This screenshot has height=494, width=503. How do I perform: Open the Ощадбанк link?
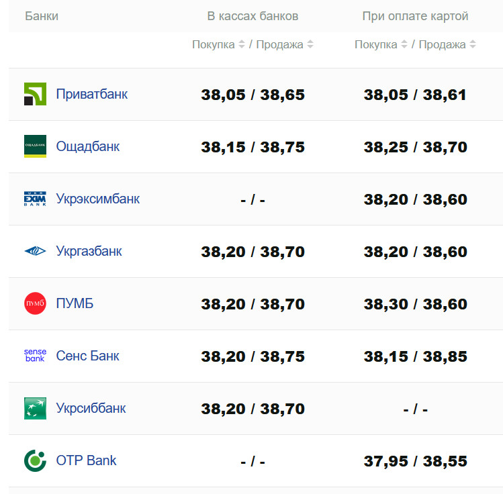(88, 146)
